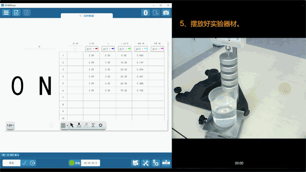Viewport: 306px width, 172px height.
Task: Open the code block editor icon
Action: [135, 163]
